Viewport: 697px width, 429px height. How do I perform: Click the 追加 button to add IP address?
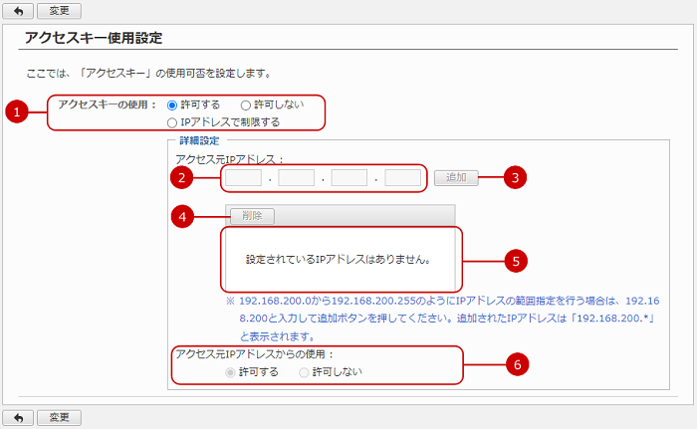tap(456, 178)
